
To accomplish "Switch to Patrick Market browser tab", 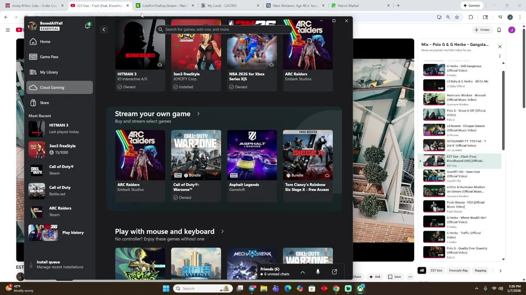I will tap(360, 6).
